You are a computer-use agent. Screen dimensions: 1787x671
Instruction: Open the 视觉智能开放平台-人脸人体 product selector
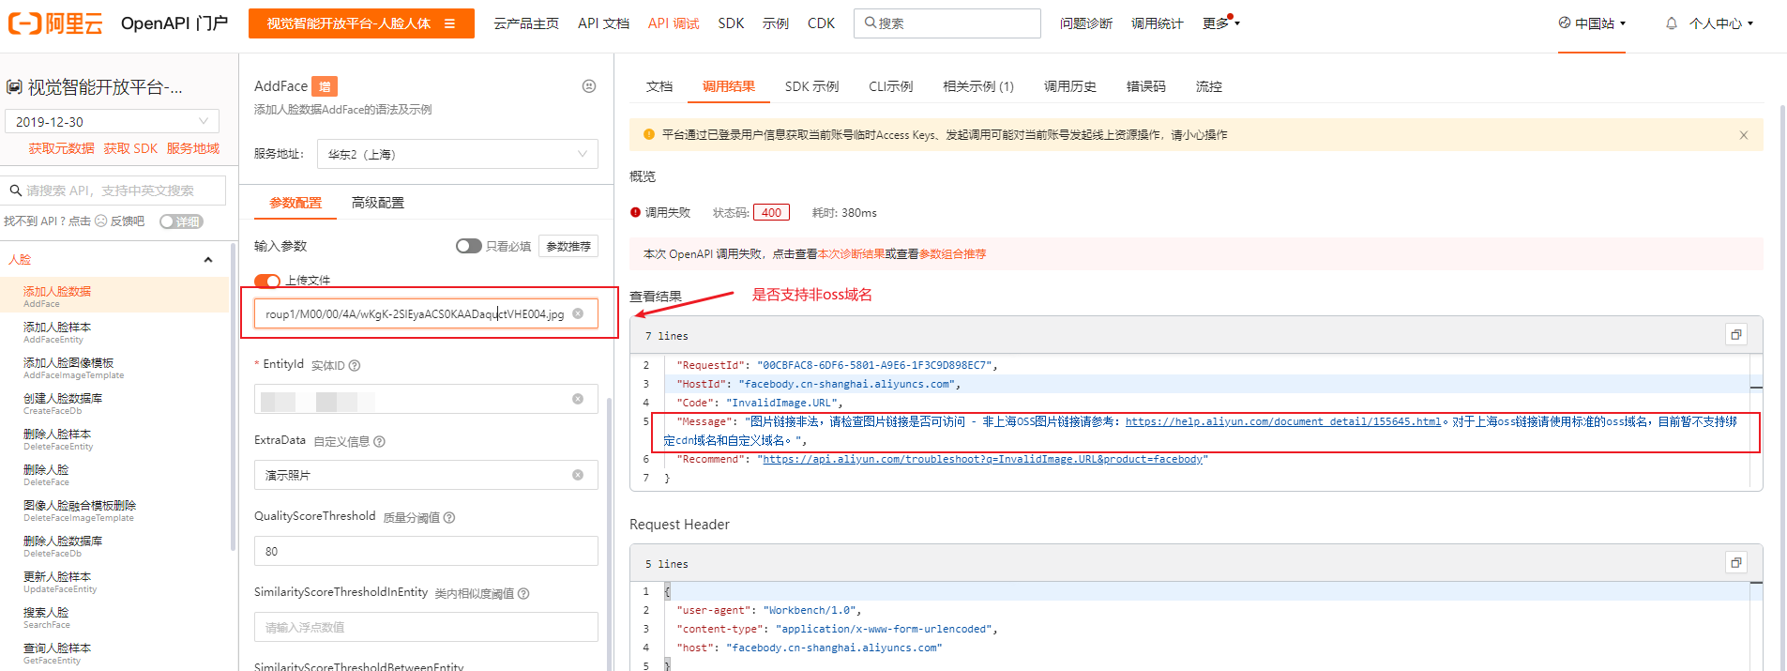point(361,23)
